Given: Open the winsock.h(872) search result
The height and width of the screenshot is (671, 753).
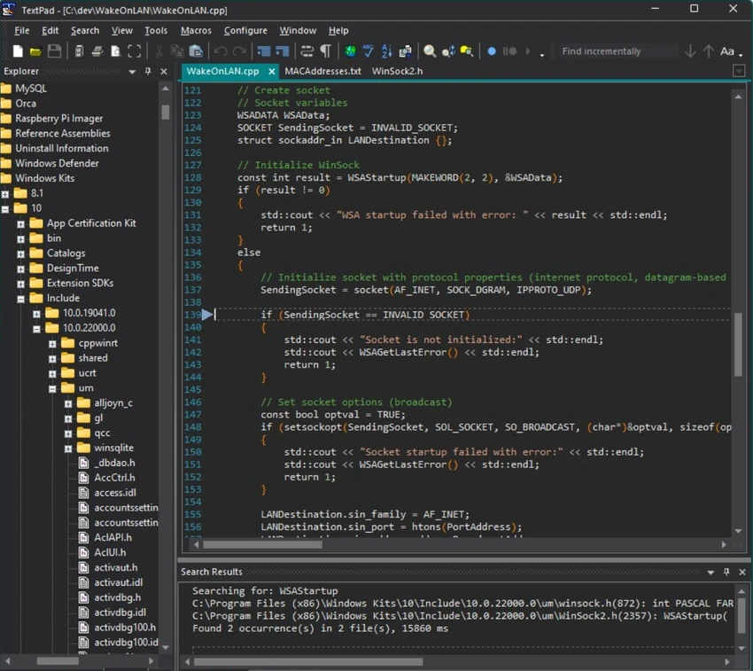Looking at the screenshot, I should click(462, 604).
